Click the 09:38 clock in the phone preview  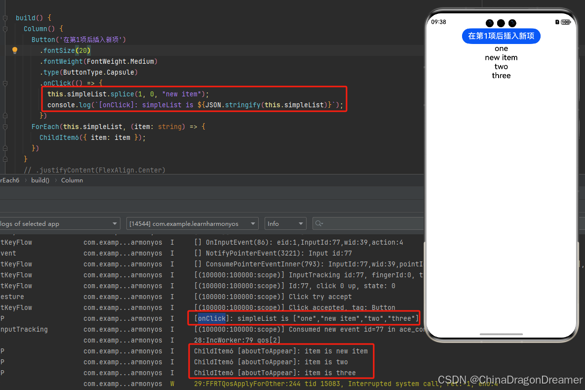click(438, 22)
